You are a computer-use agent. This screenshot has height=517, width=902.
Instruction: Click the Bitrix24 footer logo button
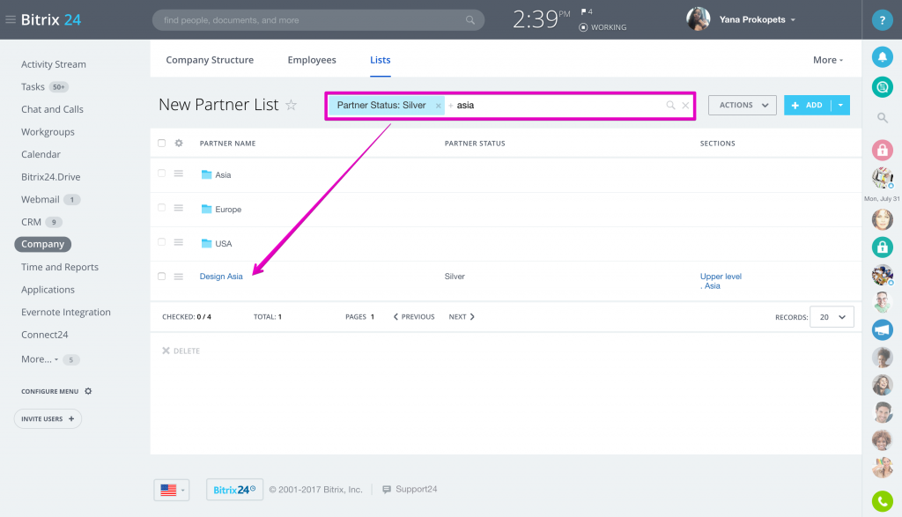tap(234, 490)
